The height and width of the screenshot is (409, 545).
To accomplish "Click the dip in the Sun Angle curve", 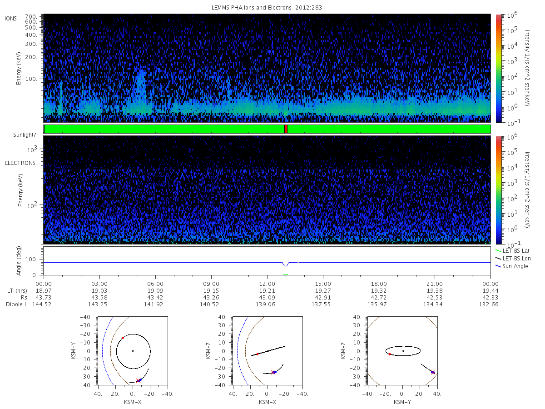I will pos(286,264).
